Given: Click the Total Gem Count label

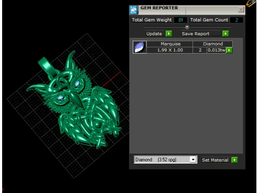Looking at the screenshot, I should coord(209,20).
